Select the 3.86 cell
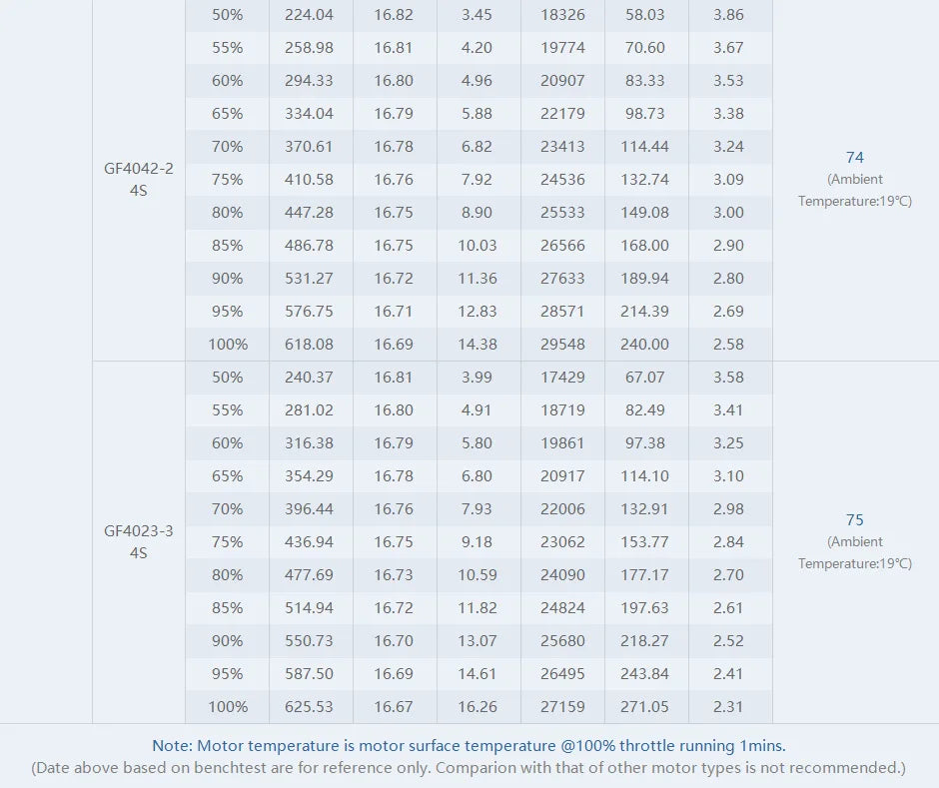The height and width of the screenshot is (788, 939). 729,15
